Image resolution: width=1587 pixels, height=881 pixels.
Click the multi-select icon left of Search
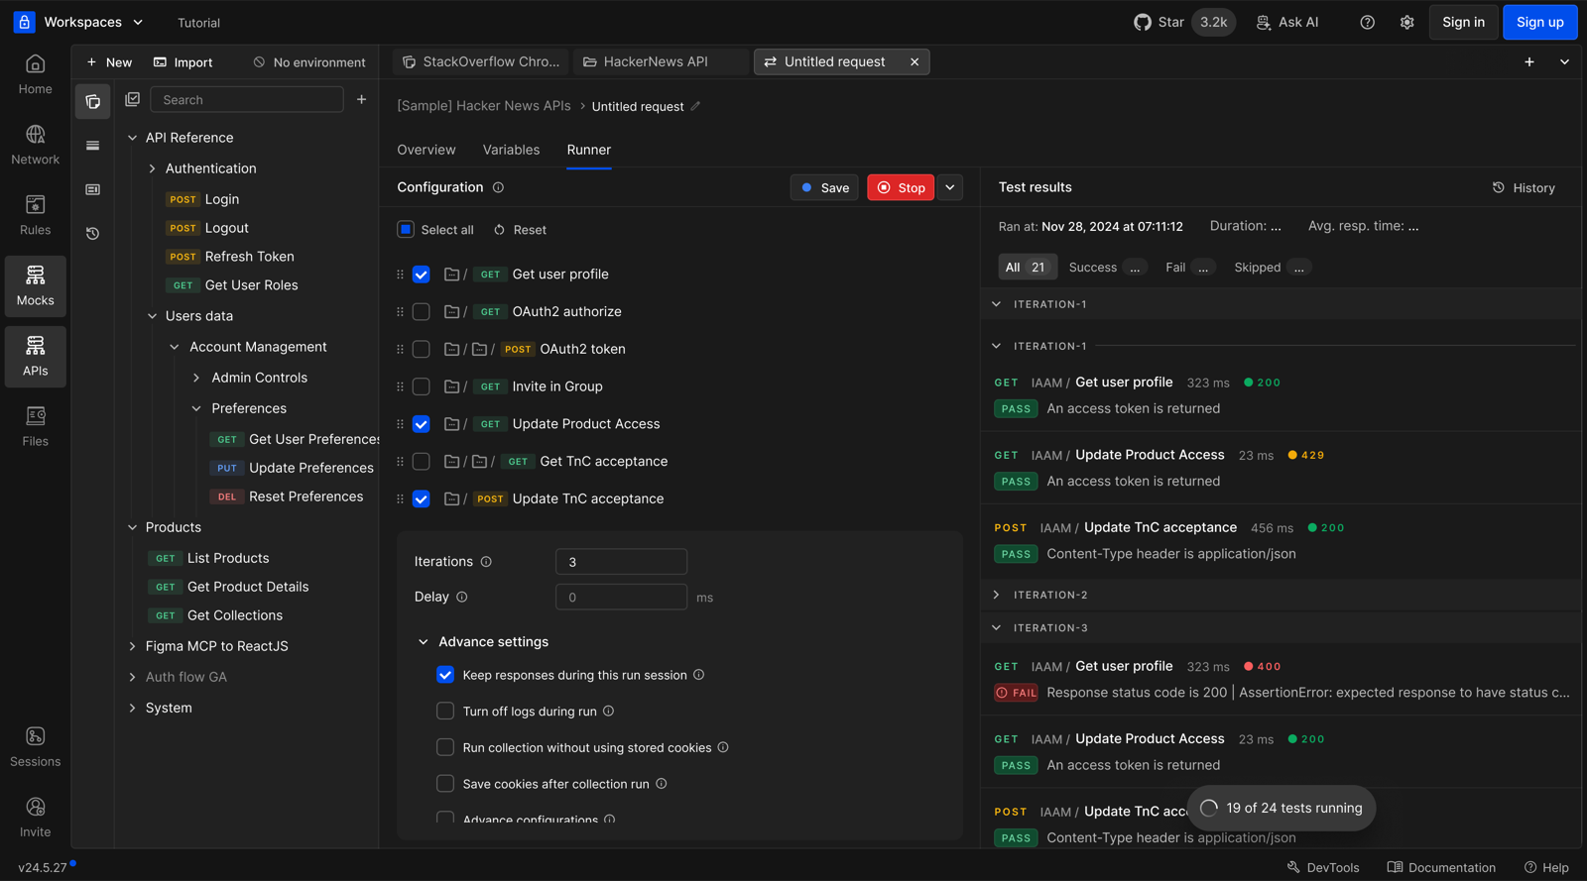click(132, 99)
